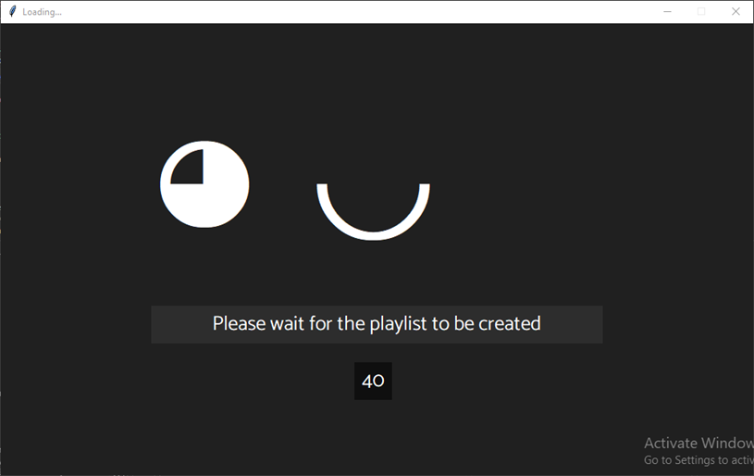Click the 'Please wait for the playlist' message
Screen dimensions: 754x476
(x=377, y=324)
